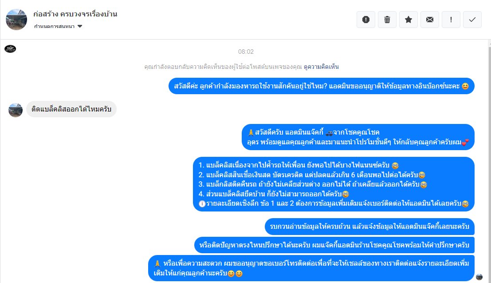Click the seen-status avatar at bottom right

coord(479,277)
